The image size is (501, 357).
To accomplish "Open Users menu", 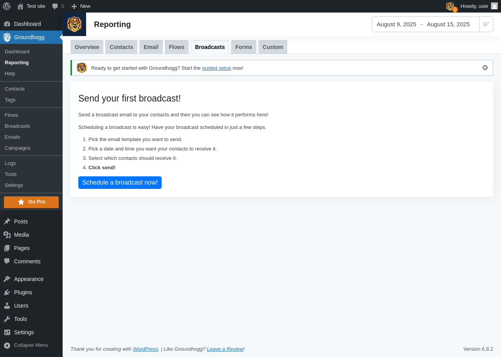I will pos(31,306).
